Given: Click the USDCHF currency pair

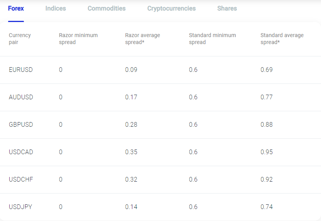Looking at the screenshot, I should [x=21, y=180].
